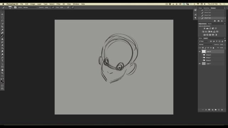Select the Zoom tool

(x=2, y=73)
